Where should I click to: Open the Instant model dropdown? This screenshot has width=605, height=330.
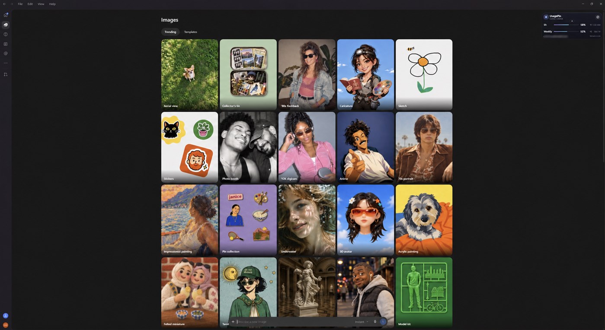(x=362, y=322)
